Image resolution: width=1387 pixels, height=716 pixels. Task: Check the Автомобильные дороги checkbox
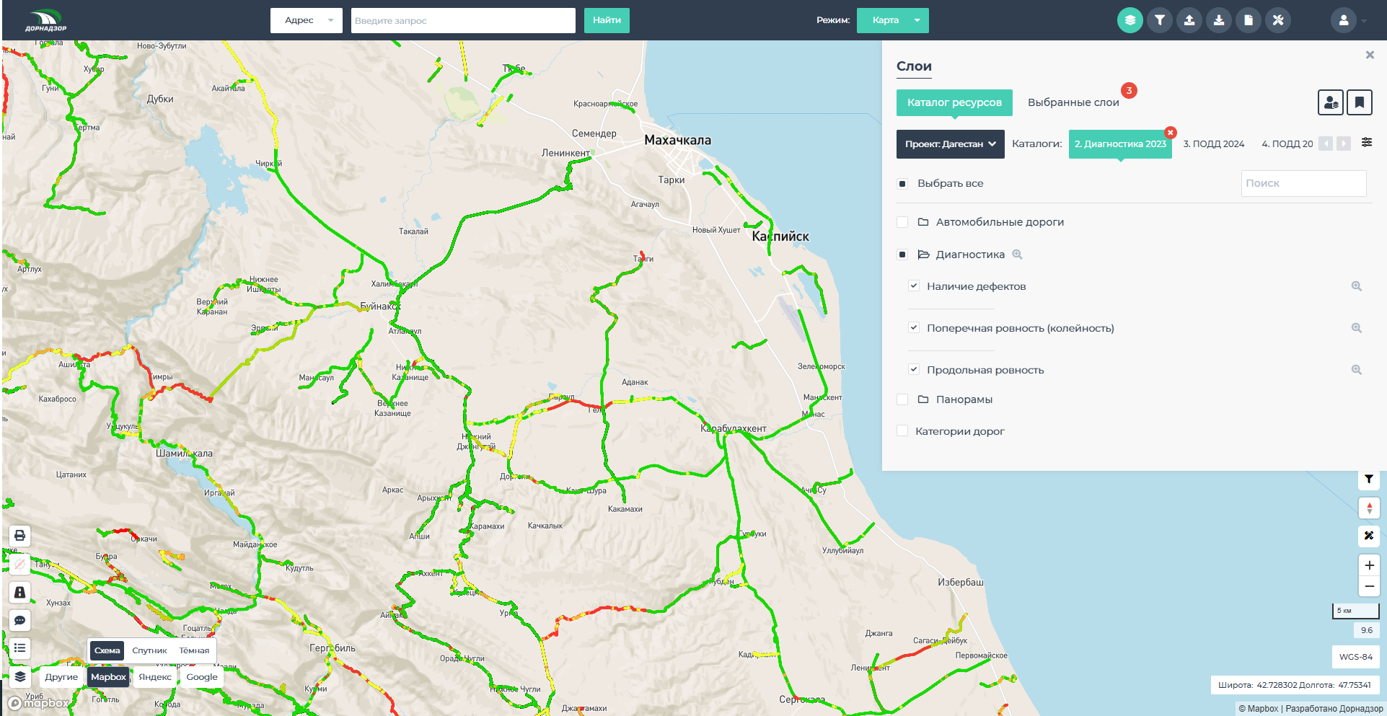click(902, 222)
